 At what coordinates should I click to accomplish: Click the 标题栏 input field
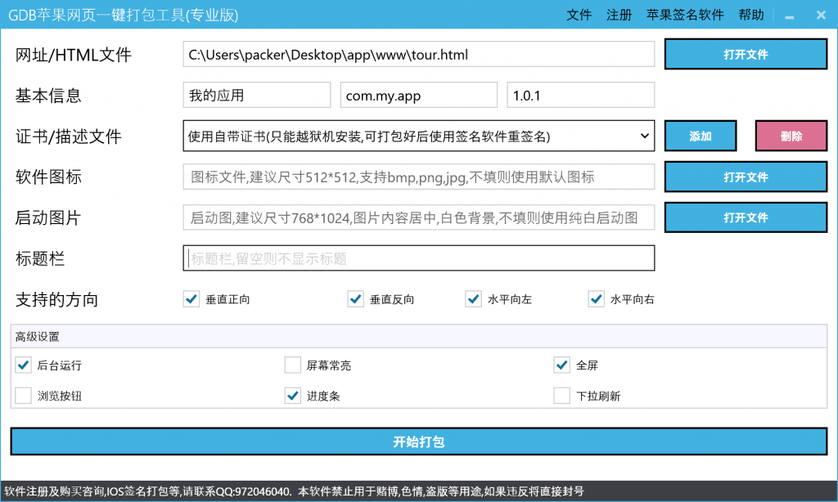coord(418,258)
